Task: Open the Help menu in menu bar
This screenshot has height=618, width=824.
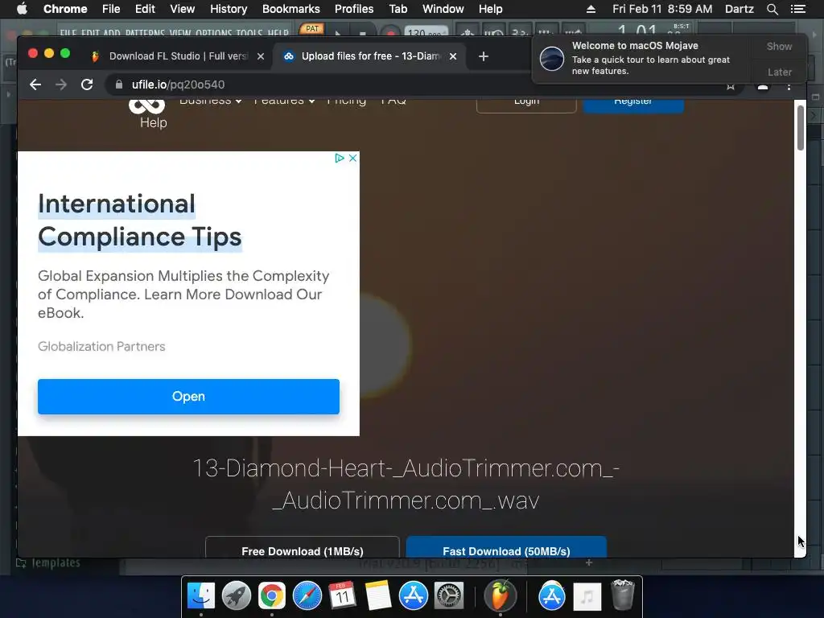Action: pyautogui.click(x=490, y=9)
